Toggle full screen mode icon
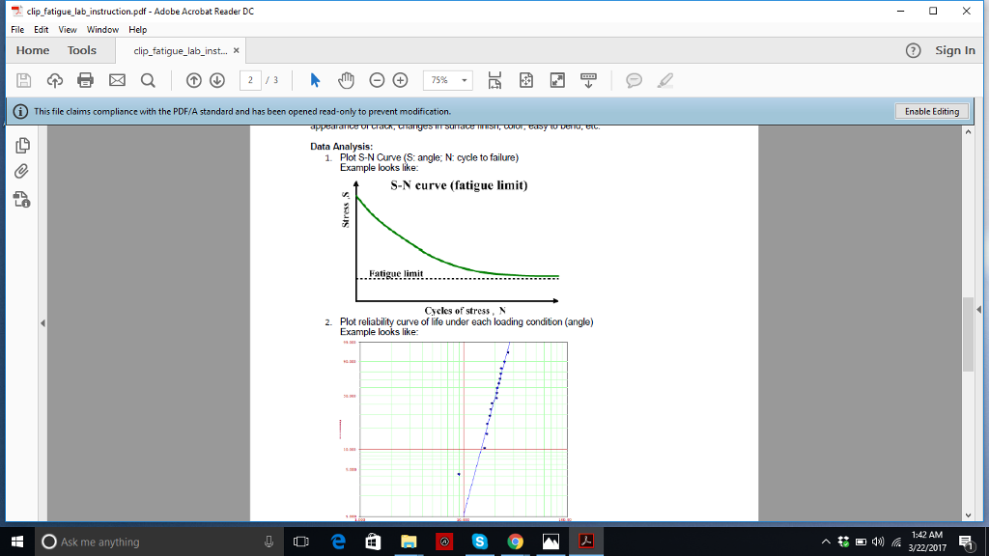The width and height of the screenshot is (989, 556). point(557,80)
